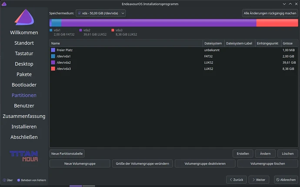Screen dimensions: 300x187
Task: Click the vda1 legend color marker
Action: (x=51, y=30)
